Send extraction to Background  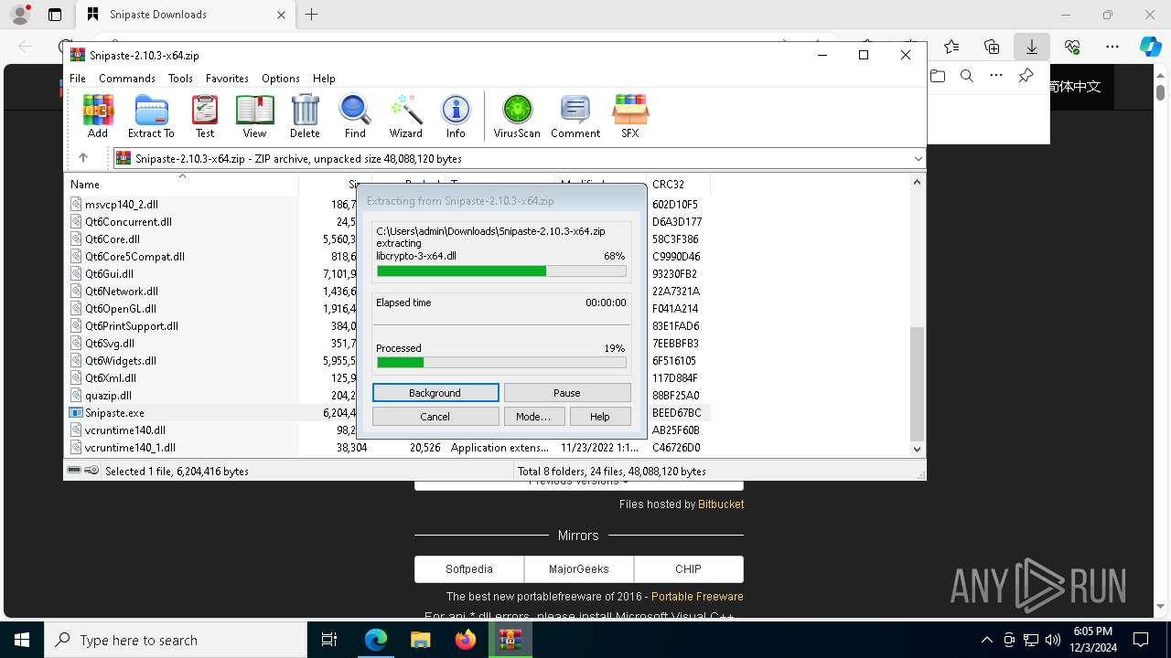(x=435, y=393)
